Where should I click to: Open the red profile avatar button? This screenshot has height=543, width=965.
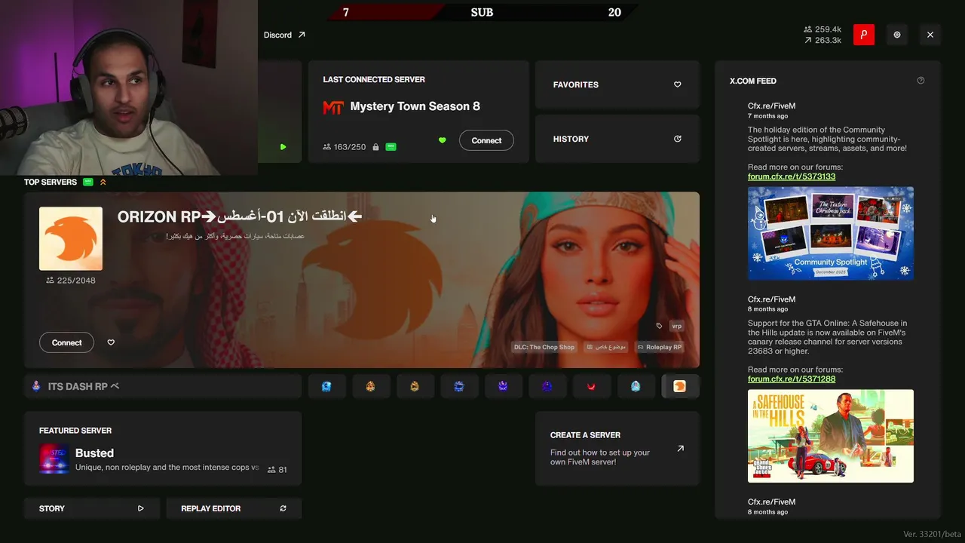pyautogui.click(x=864, y=35)
